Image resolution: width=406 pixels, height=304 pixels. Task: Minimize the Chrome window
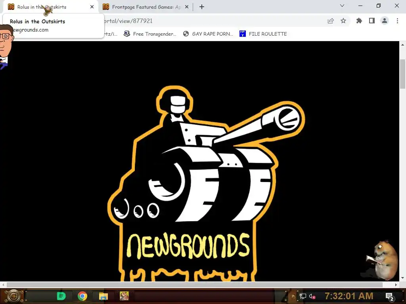tap(360, 6)
